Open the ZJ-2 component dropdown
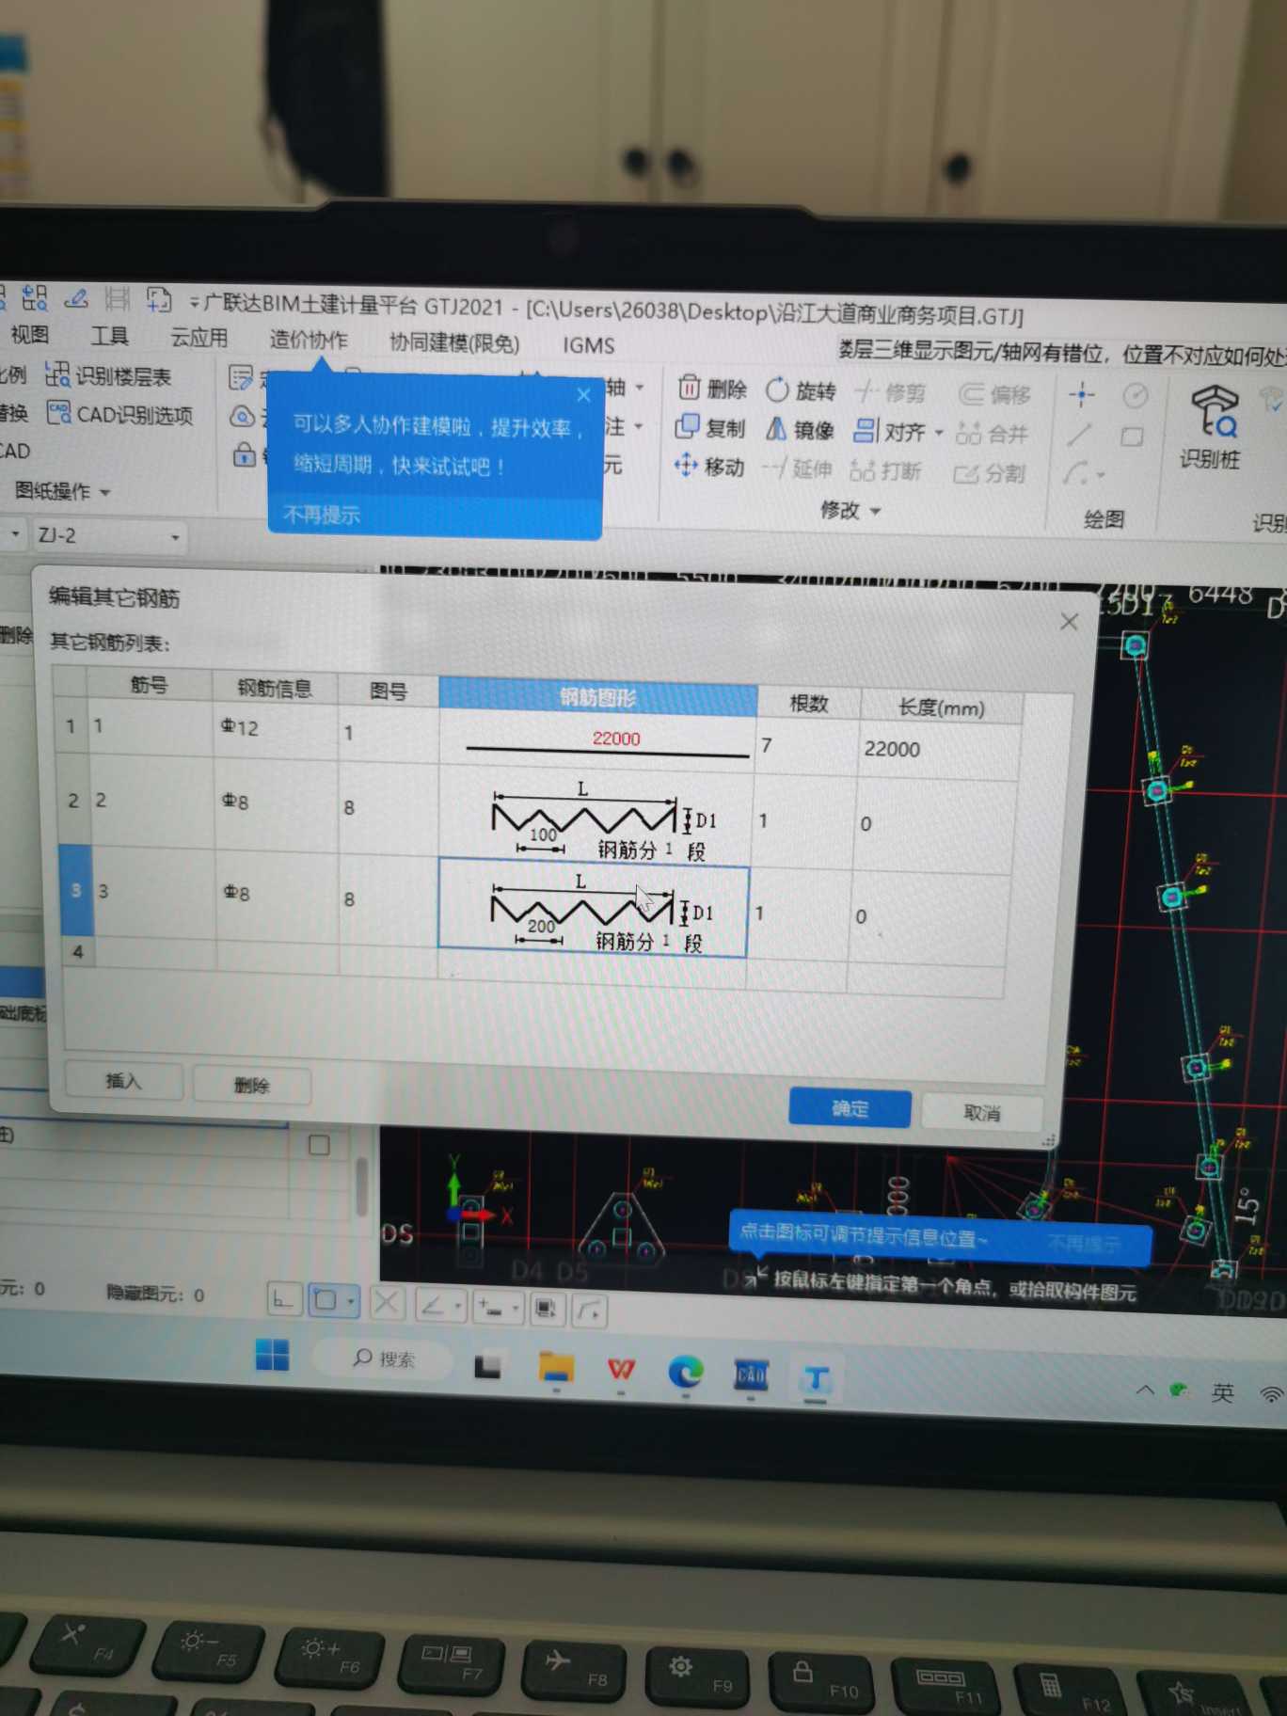1287x1716 pixels. click(x=175, y=537)
